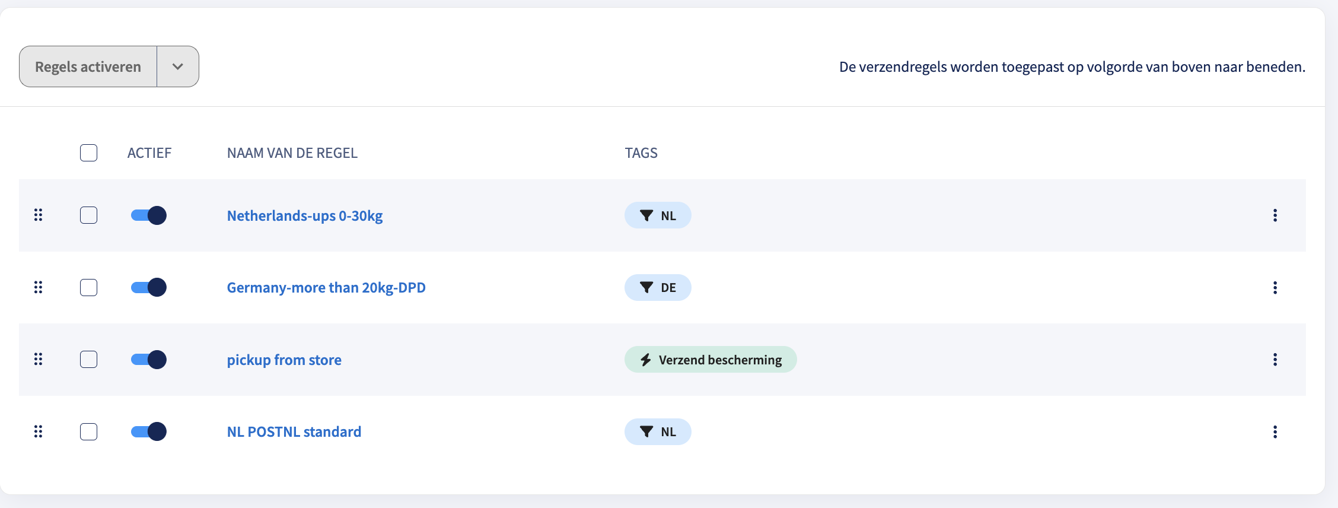
Task: Click the Verzend bescherming tag
Action: tap(711, 360)
